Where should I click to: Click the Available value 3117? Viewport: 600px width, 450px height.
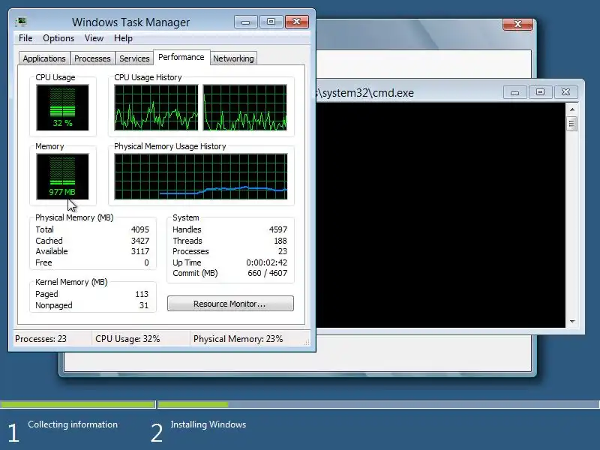(x=140, y=251)
